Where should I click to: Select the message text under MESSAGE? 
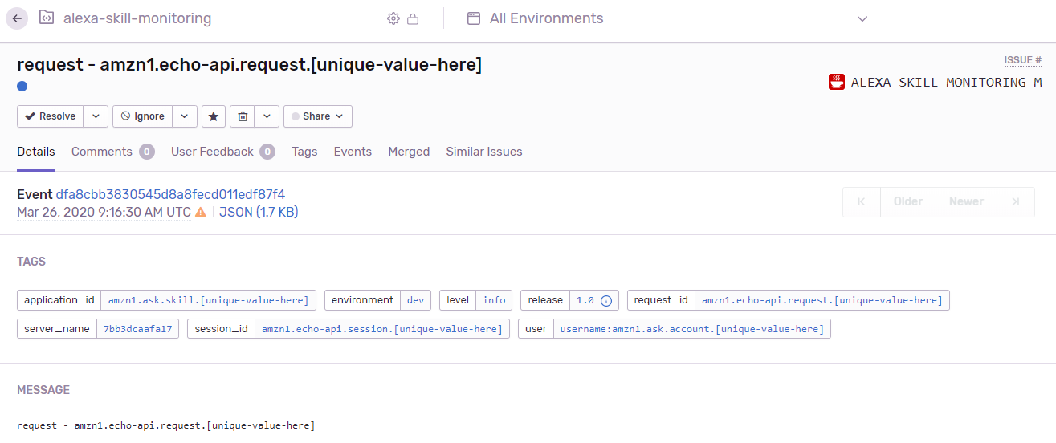(166, 425)
